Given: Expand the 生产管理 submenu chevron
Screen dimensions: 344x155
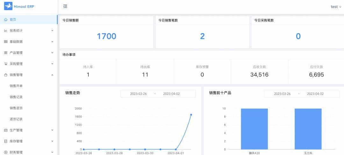Looking at the screenshot, I should pyautogui.click(x=52, y=130).
